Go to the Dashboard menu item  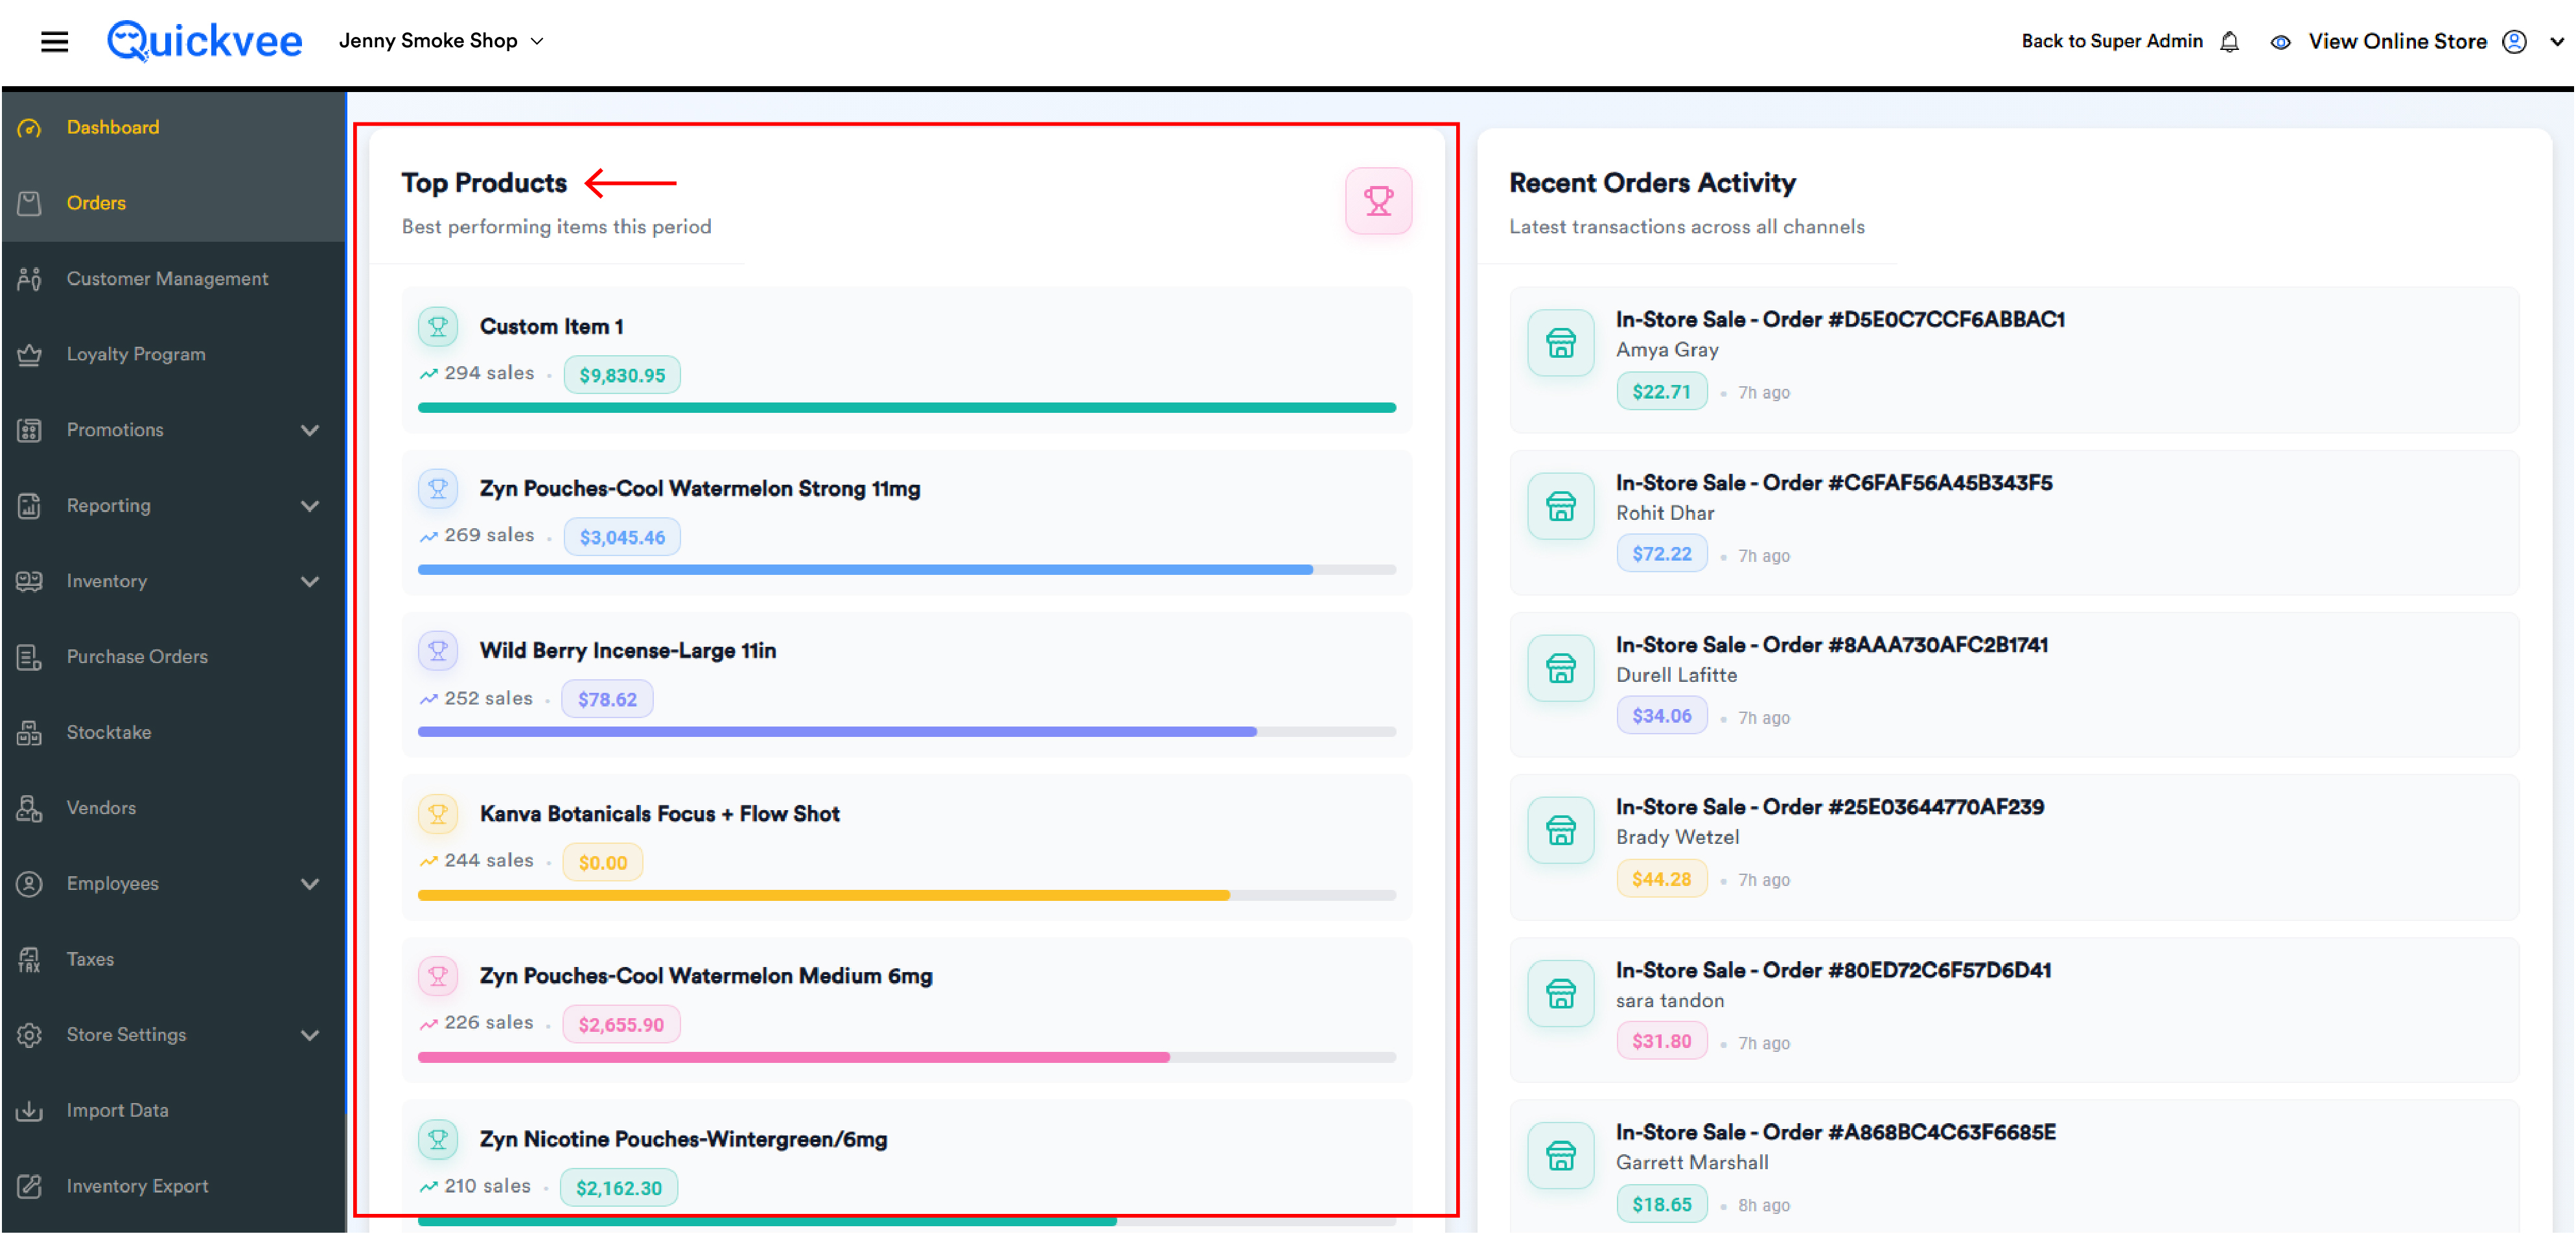click(112, 127)
